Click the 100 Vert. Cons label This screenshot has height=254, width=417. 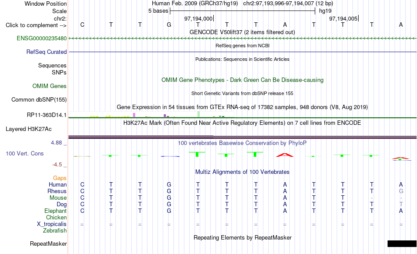(25, 153)
